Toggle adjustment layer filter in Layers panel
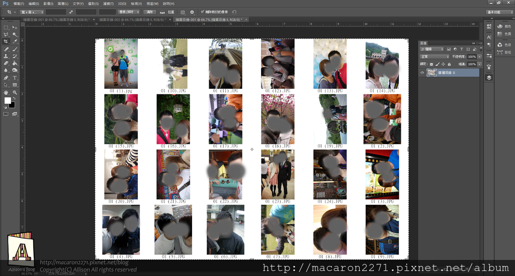The height and width of the screenshot is (276, 515). pos(455,49)
